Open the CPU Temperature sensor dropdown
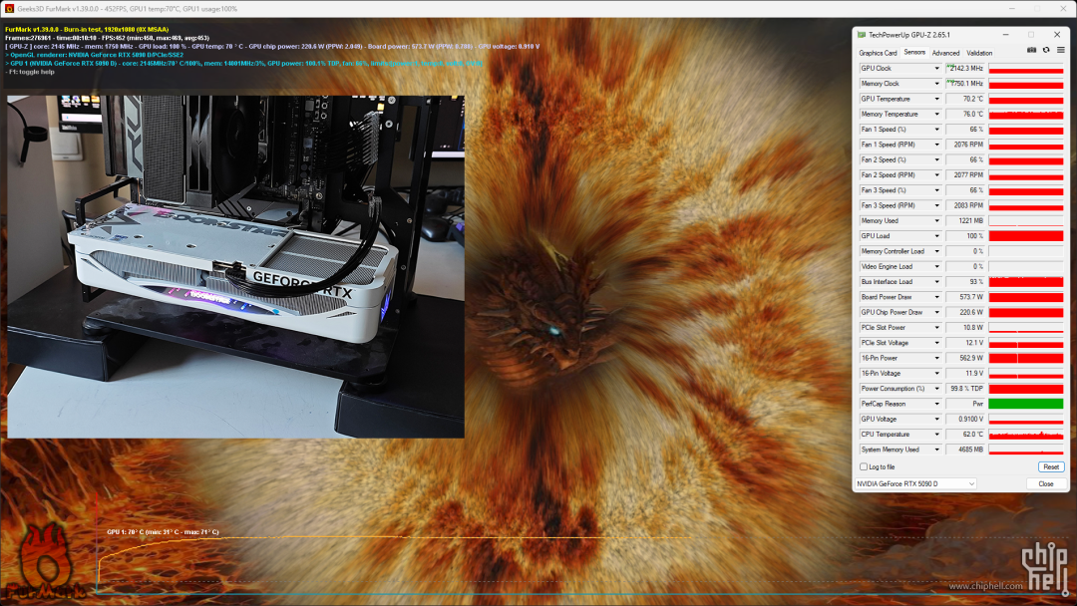 pos(936,434)
